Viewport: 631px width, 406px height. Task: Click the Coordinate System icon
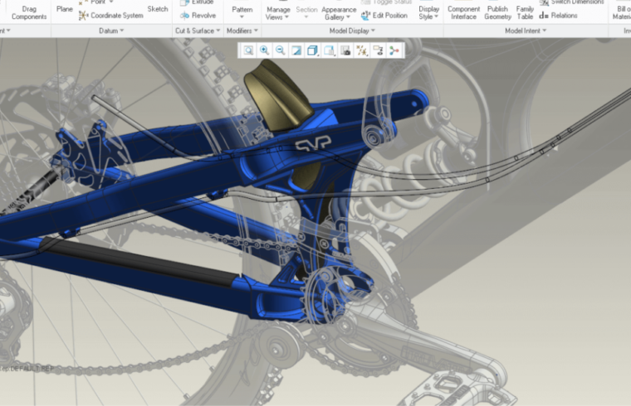[83, 16]
